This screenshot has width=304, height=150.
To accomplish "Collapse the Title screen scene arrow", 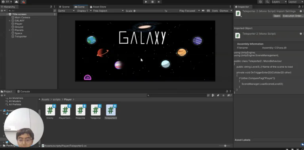I will (x=7, y=14).
